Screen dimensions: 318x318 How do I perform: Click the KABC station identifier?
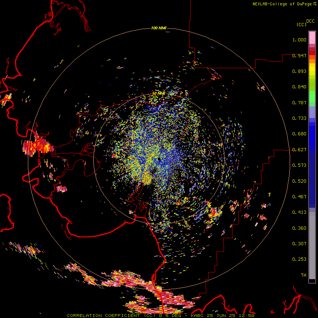click(x=198, y=316)
